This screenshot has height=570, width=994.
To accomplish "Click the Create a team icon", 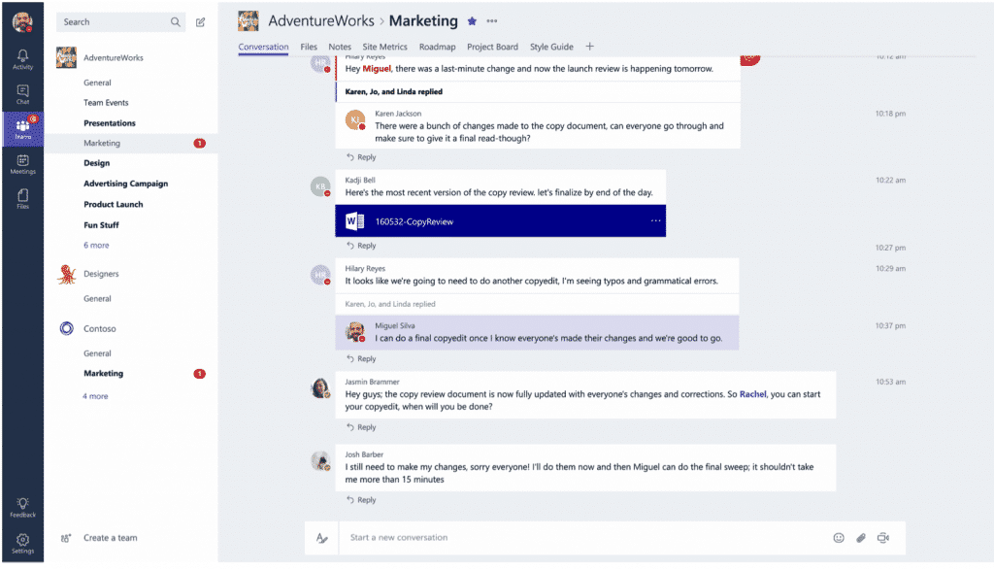I will [66, 538].
